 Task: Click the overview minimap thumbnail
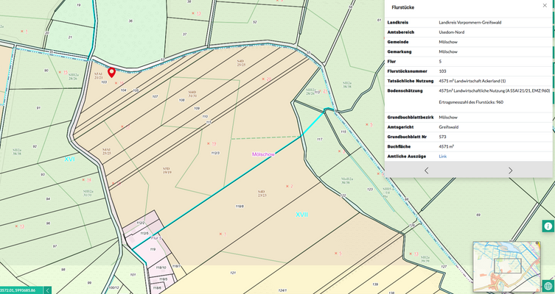point(507,261)
